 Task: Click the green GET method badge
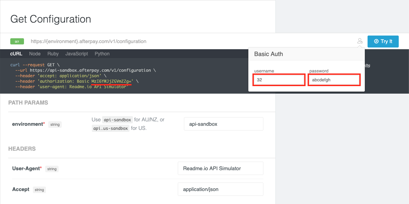(x=17, y=41)
